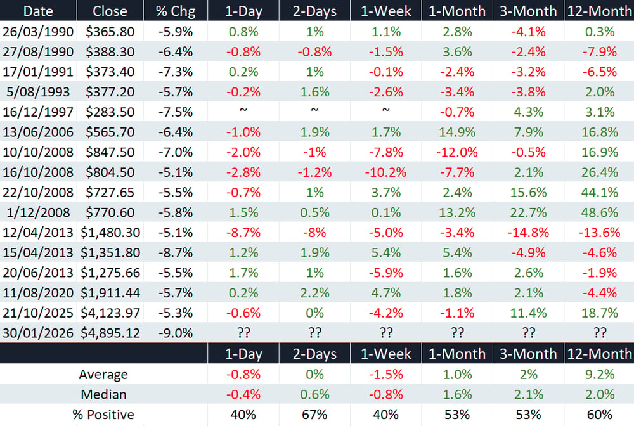Viewport: 634px width, 426px height.
Task: Select the 9.2% average 12-Month cell
Action: tap(599, 374)
